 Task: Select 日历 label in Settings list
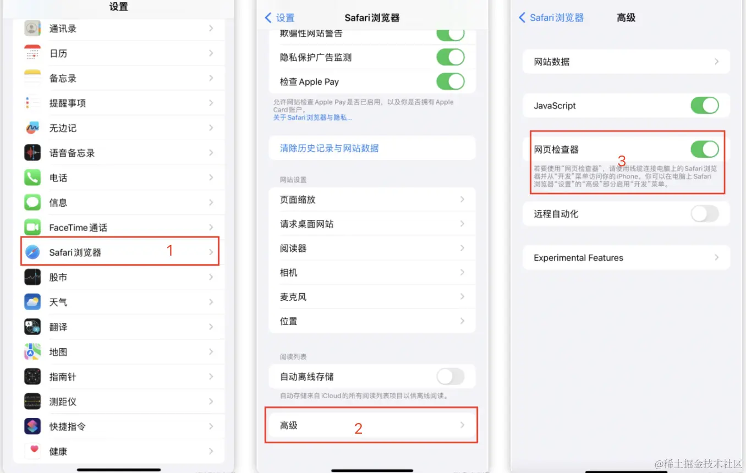point(58,53)
